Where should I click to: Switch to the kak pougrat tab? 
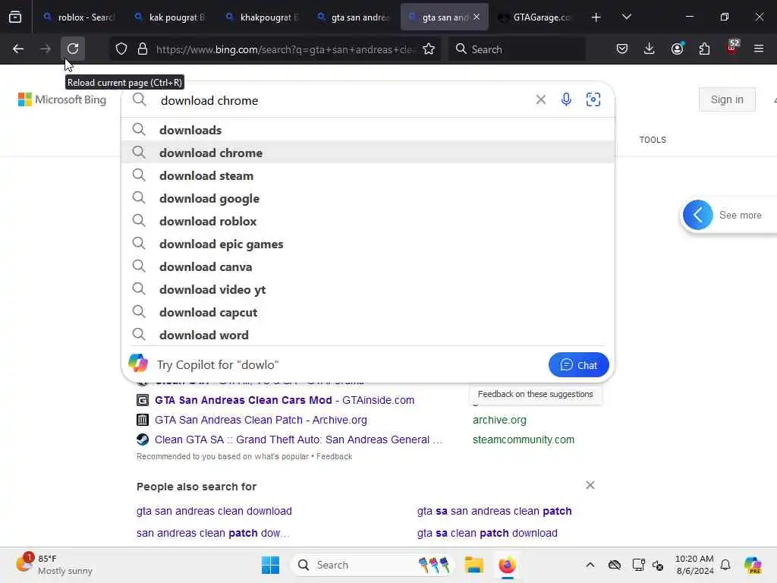click(169, 17)
